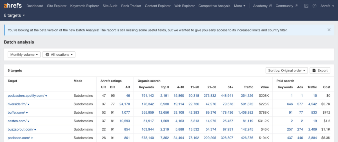Screen dimensions: 338x142
Task: Click the Export download icon
Action: 314,71
